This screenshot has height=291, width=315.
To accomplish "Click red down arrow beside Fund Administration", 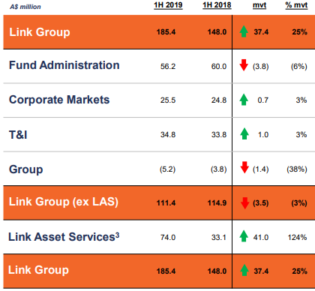I will click(244, 65).
